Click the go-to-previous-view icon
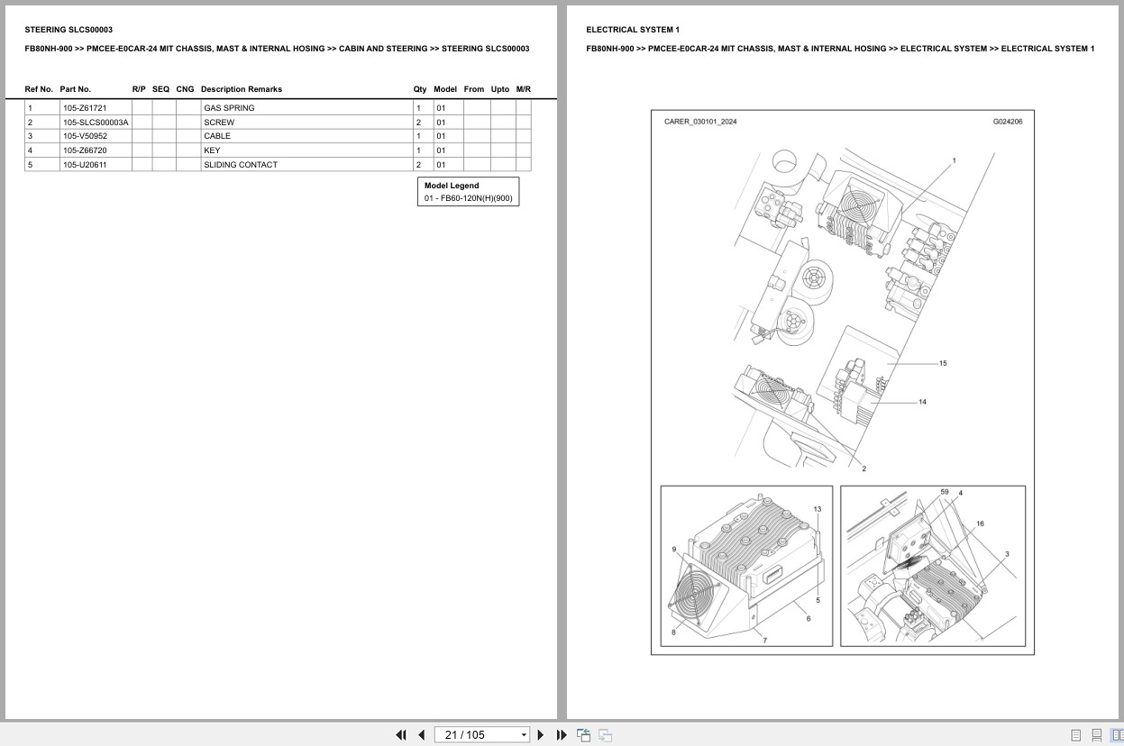This screenshot has height=746, width=1124. pyautogui.click(x=584, y=735)
